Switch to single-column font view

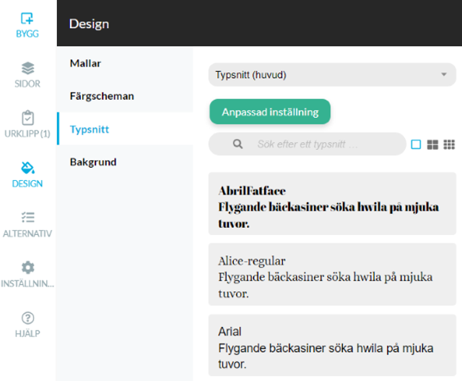click(416, 145)
